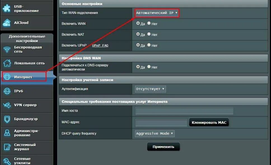Click the Интернет globe icon
Image resolution: width=271 pixels, height=165 pixels.
pyautogui.click(x=7, y=77)
